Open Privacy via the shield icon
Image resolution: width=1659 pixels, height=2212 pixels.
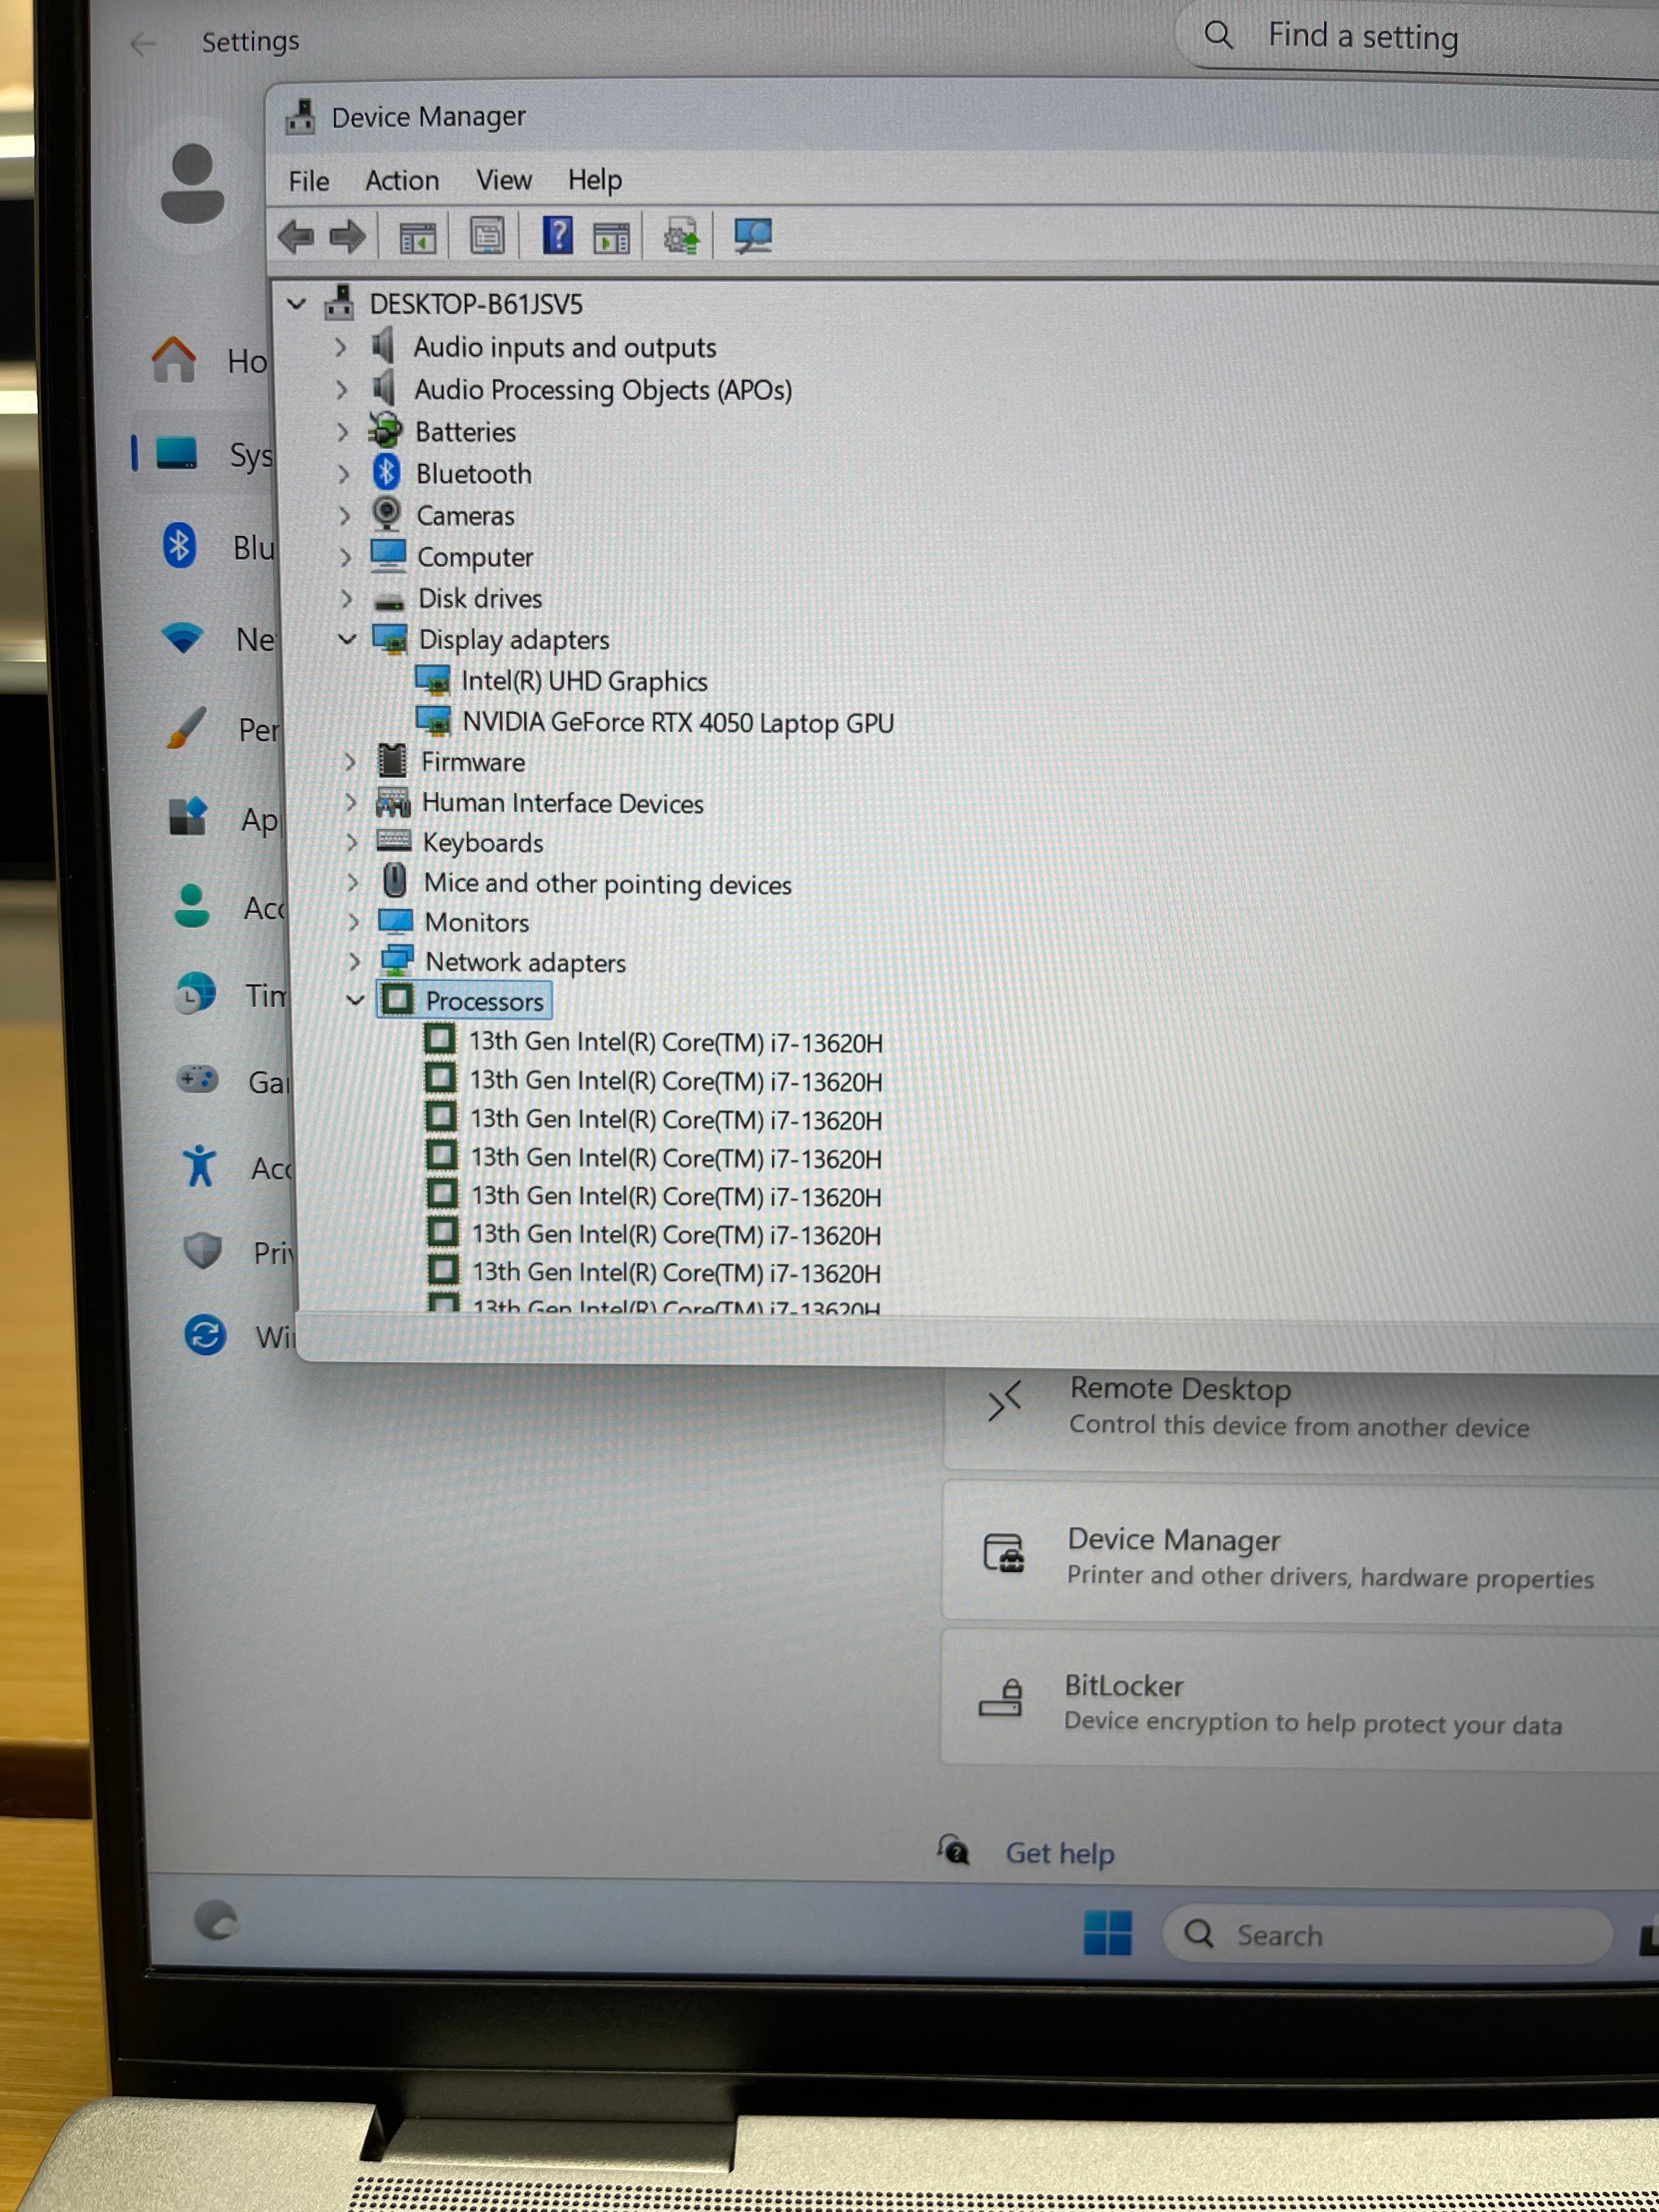pos(202,1250)
